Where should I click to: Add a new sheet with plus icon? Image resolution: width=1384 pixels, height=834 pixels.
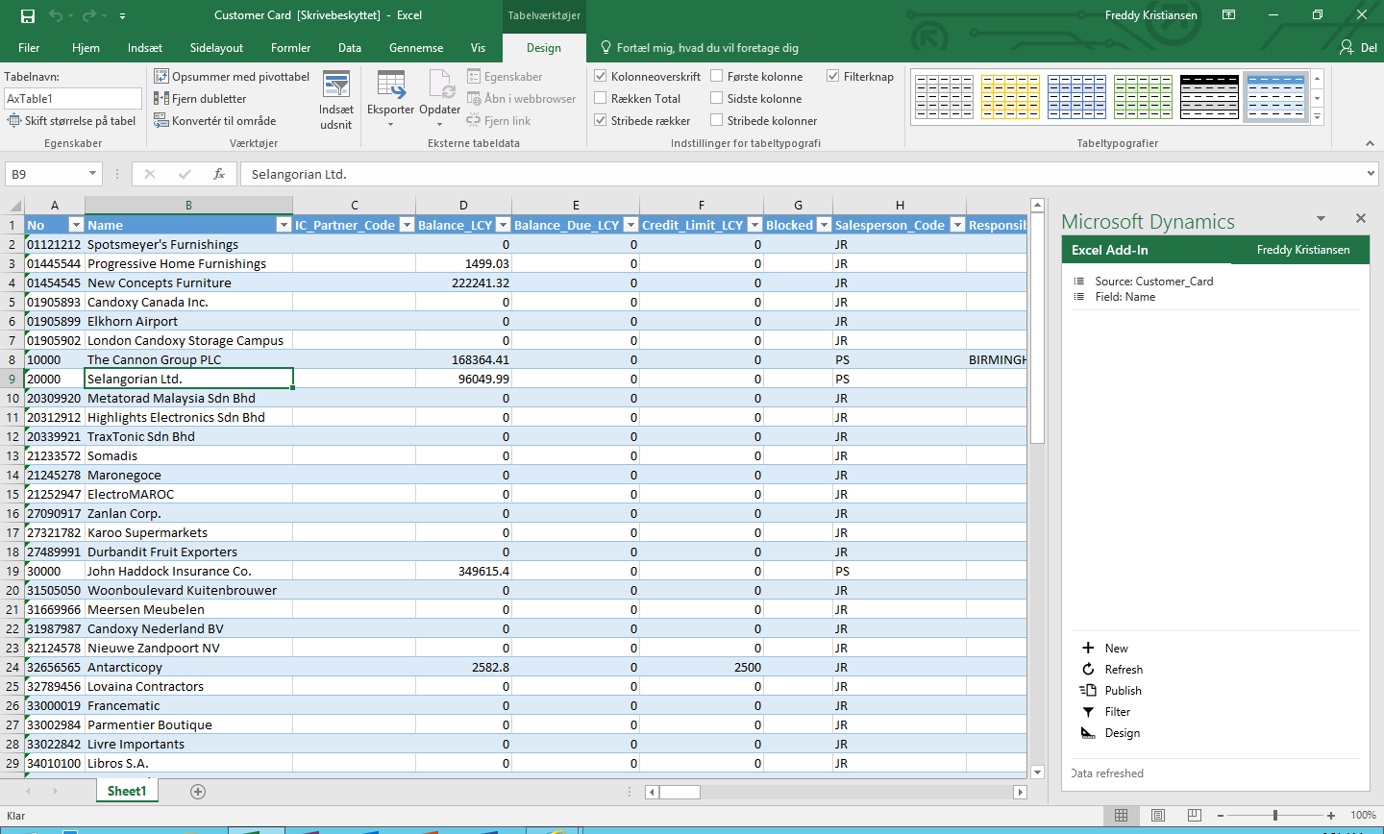coord(198,792)
